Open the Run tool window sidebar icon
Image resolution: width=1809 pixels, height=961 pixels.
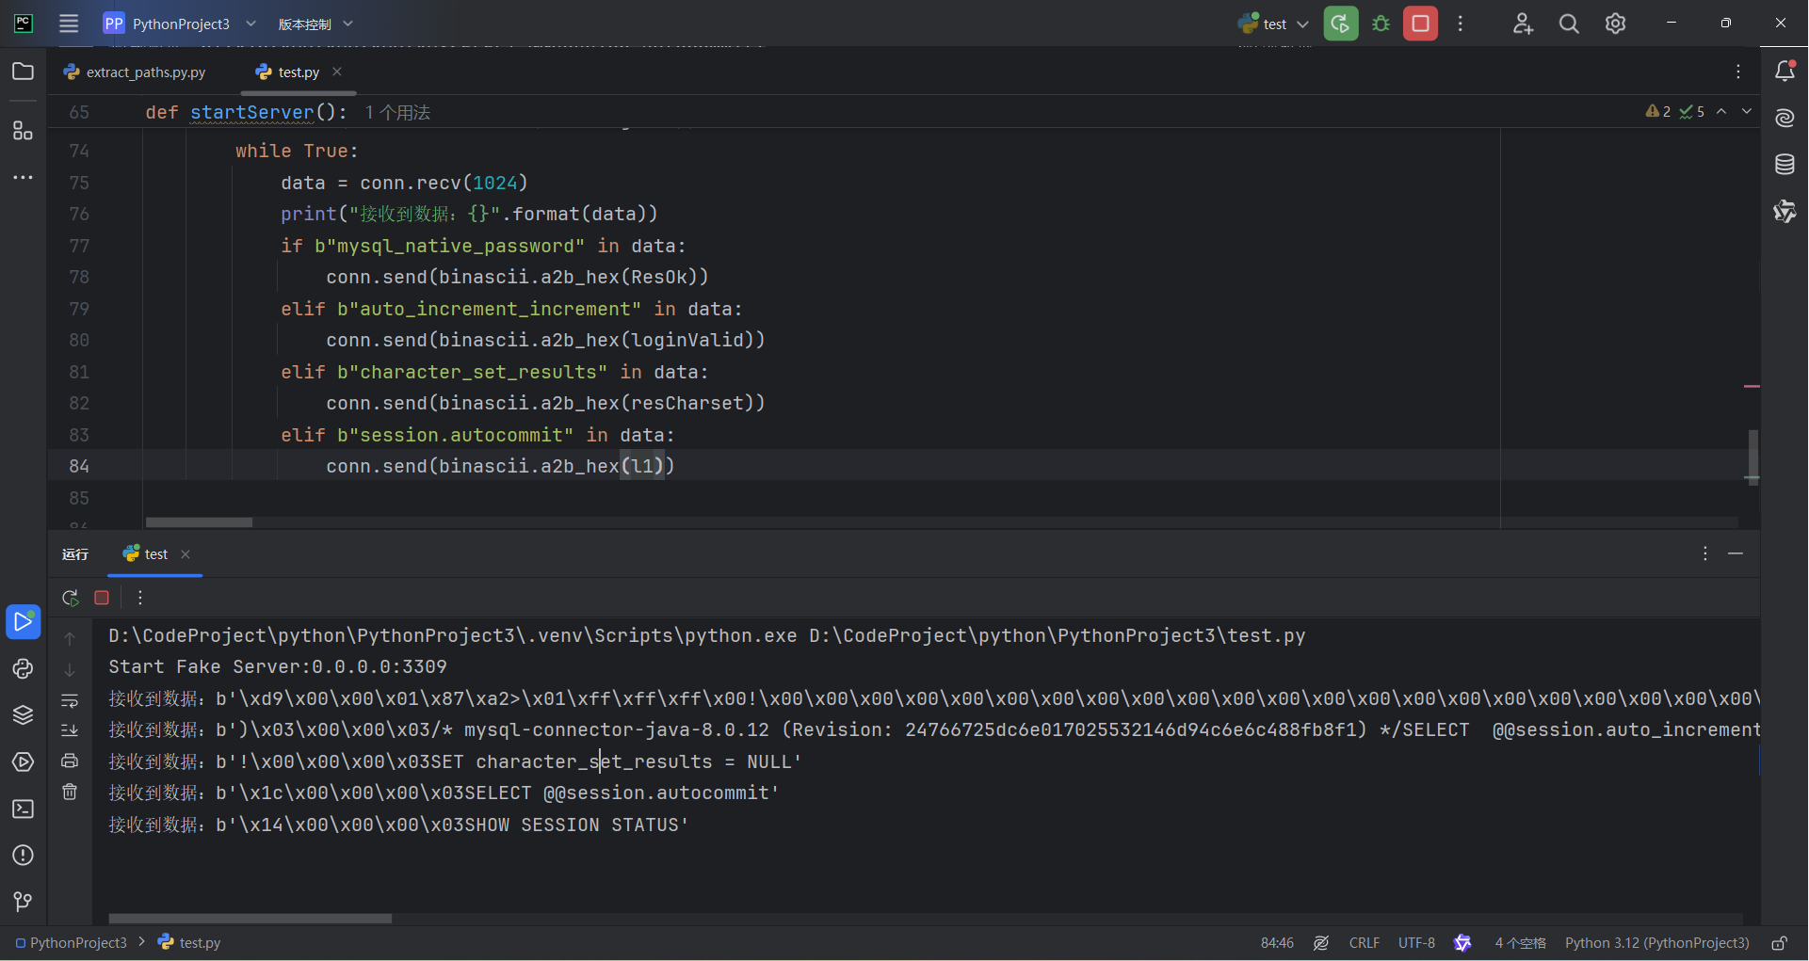23,622
